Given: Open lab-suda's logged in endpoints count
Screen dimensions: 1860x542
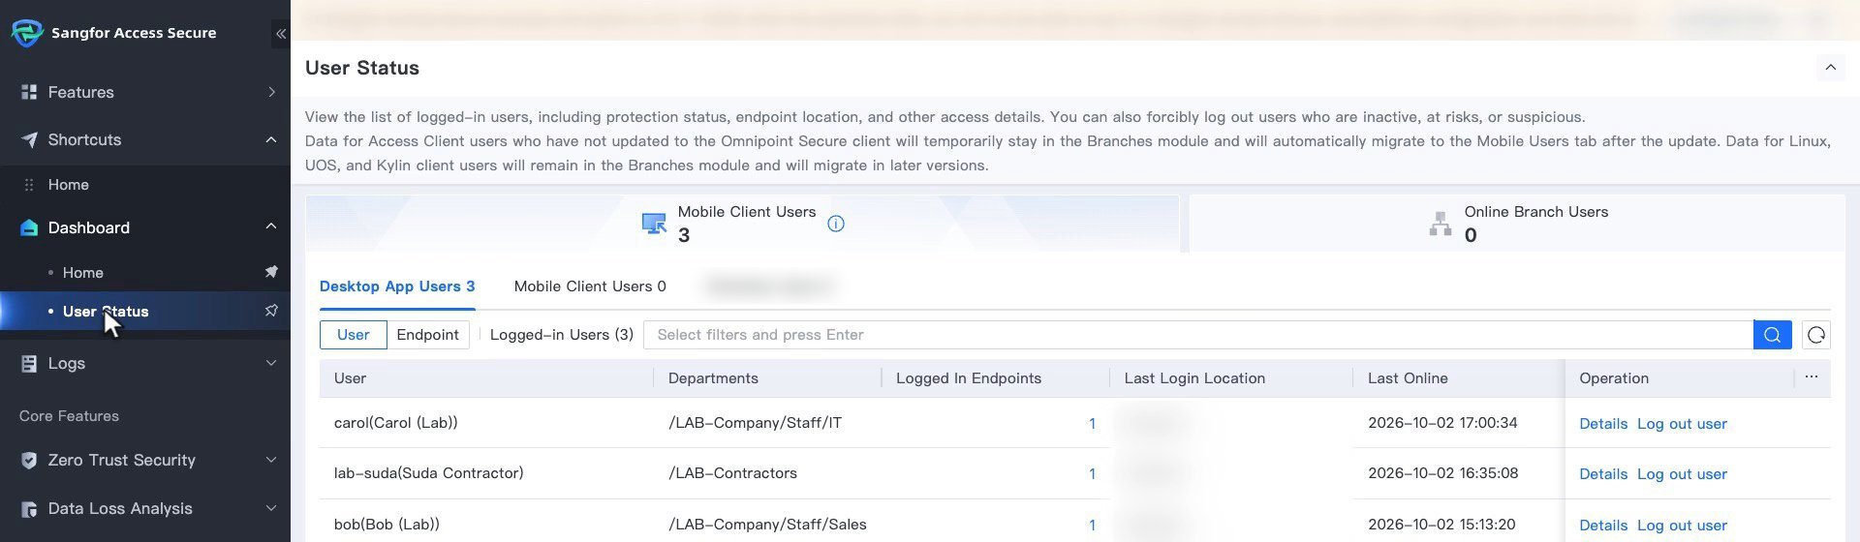Looking at the screenshot, I should [1092, 474].
